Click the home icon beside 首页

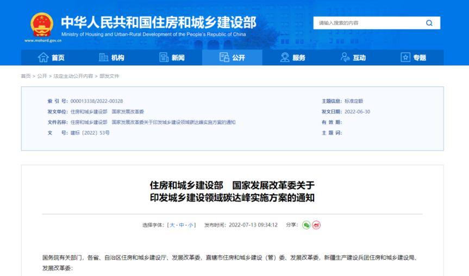[x=43, y=57]
